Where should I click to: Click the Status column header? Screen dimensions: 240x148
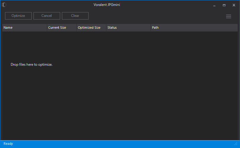[x=128, y=28]
